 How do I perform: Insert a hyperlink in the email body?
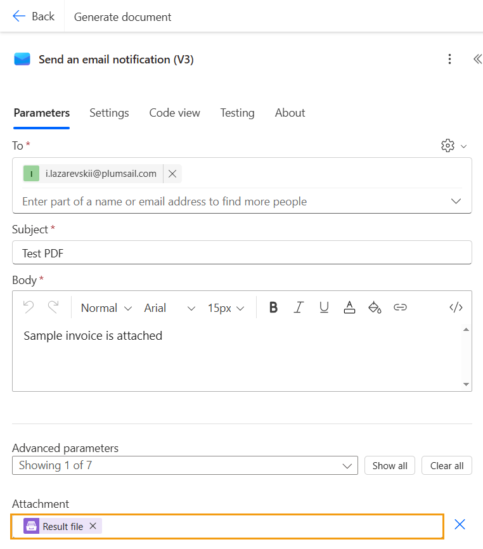(x=400, y=307)
